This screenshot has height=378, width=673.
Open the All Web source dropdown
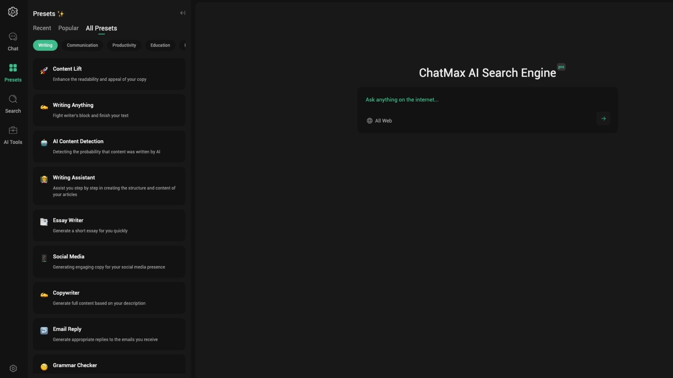[379, 121]
